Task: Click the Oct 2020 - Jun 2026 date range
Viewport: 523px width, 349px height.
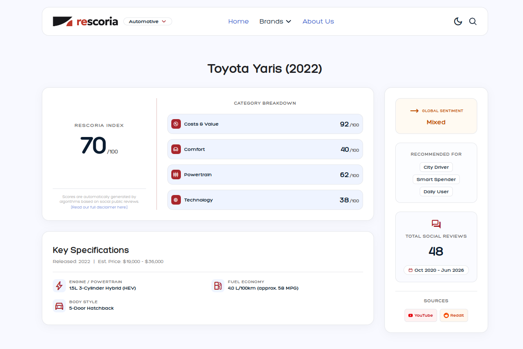Action: (436, 270)
